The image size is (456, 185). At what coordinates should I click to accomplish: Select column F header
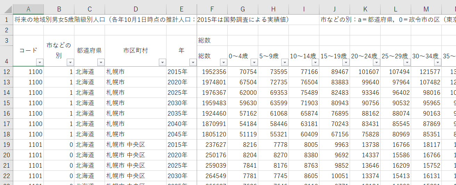point(212,9)
